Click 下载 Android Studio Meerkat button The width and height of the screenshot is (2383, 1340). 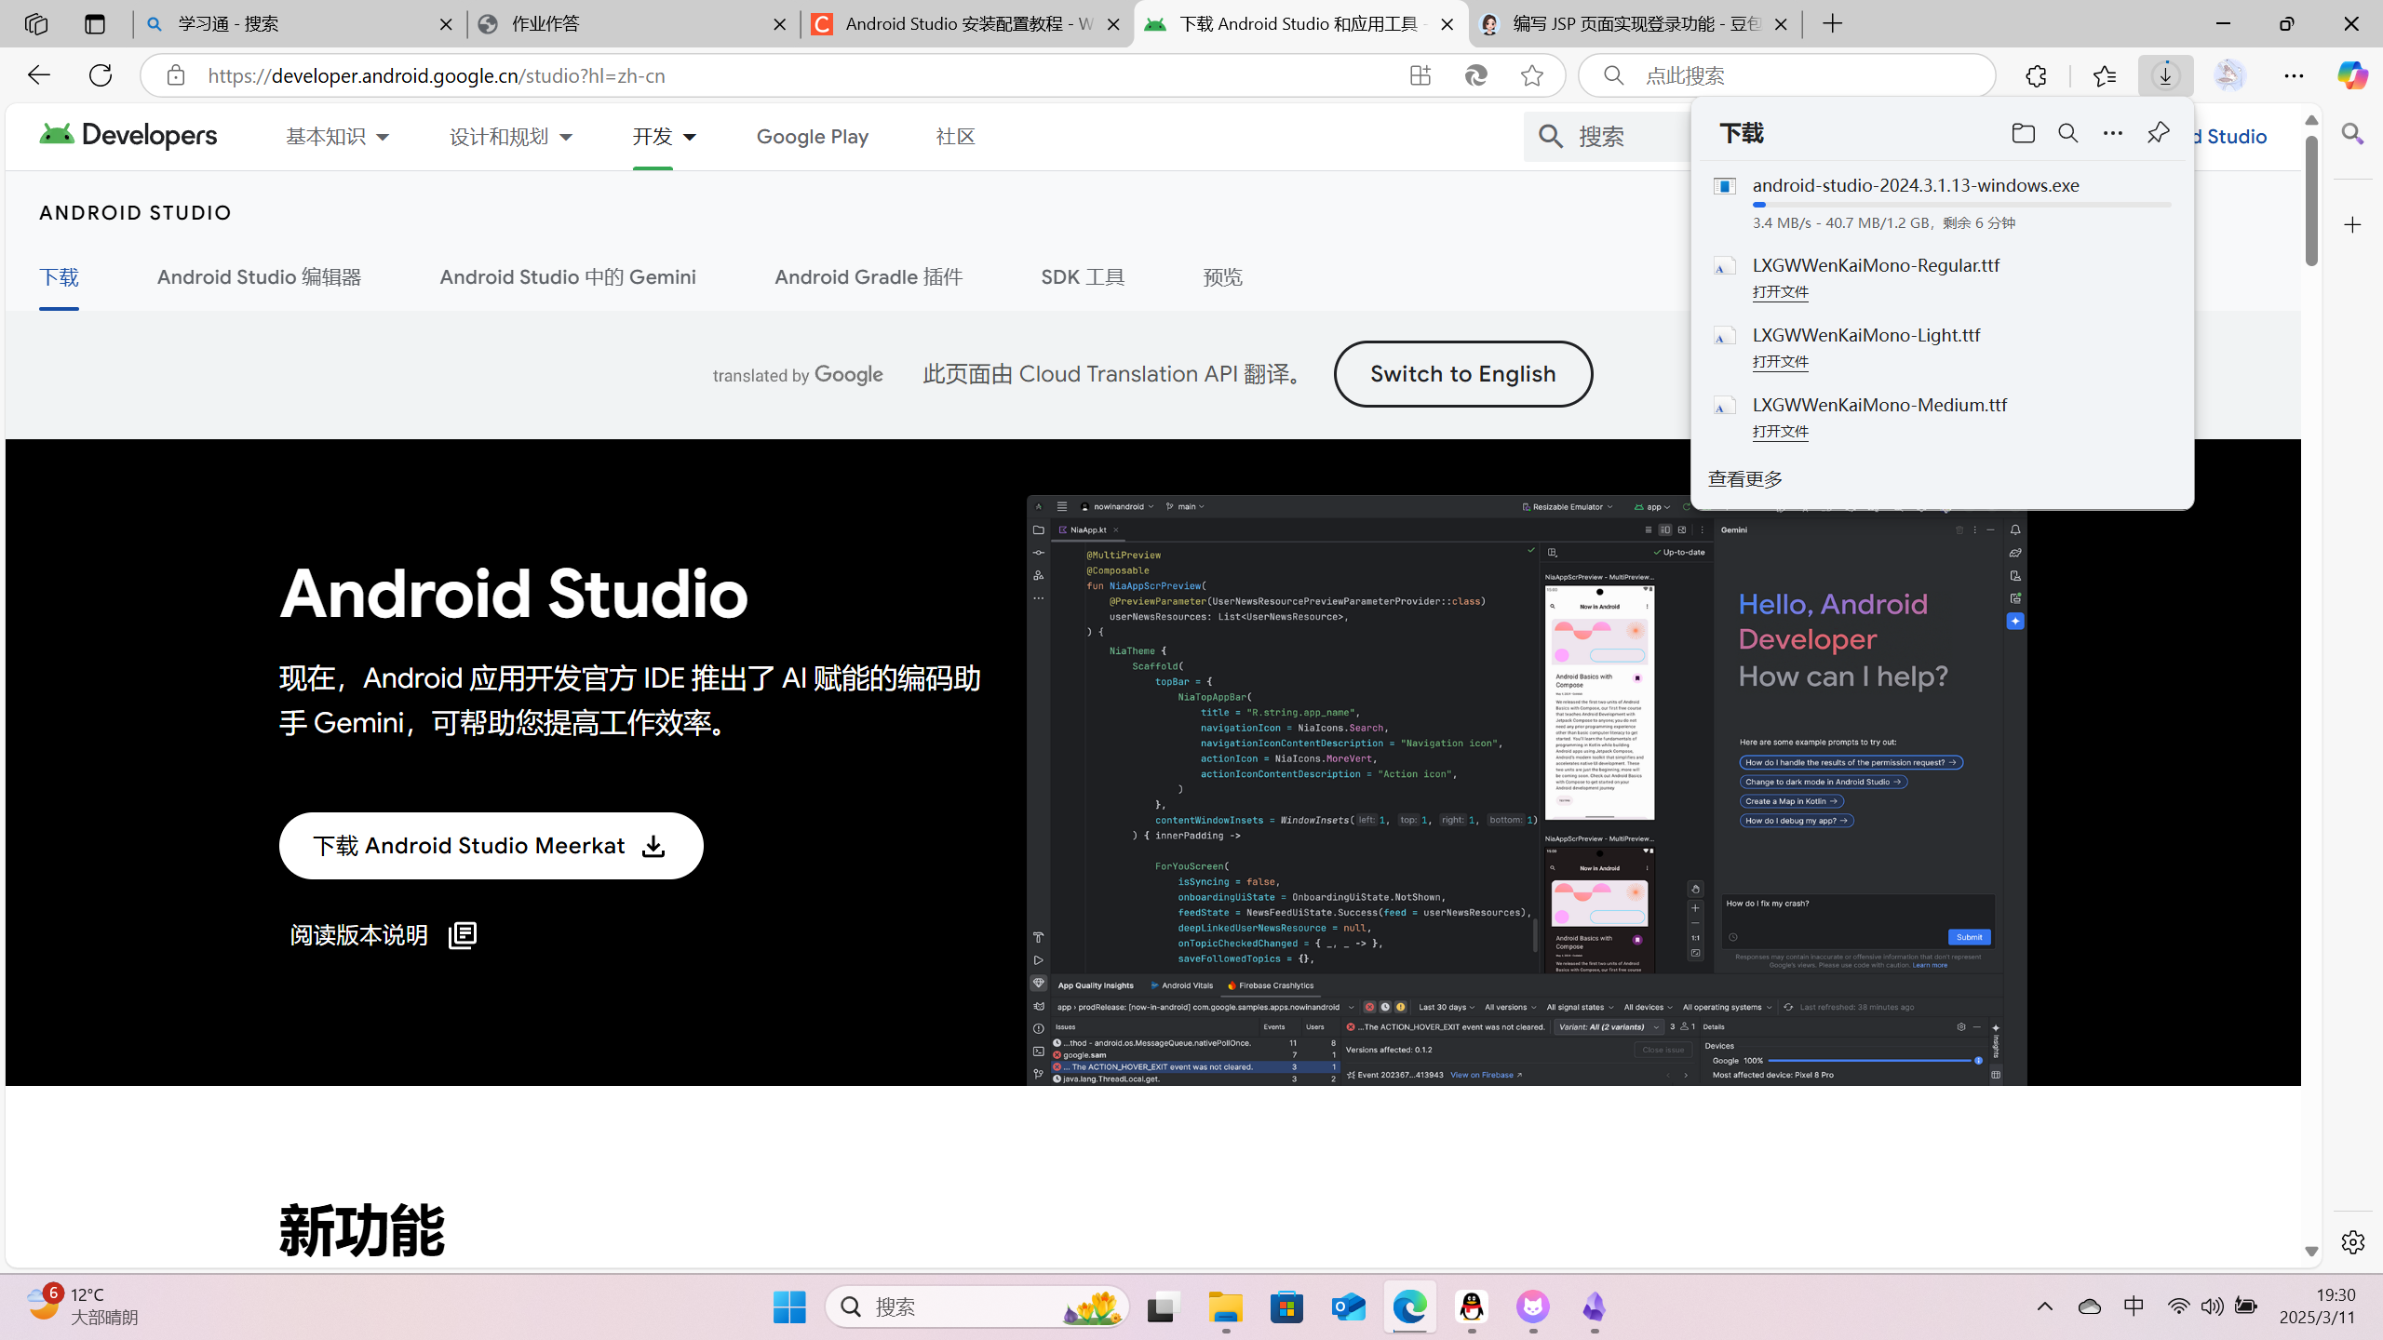(491, 846)
